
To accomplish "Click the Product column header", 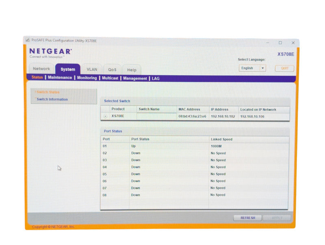I will [x=118, y=109].
